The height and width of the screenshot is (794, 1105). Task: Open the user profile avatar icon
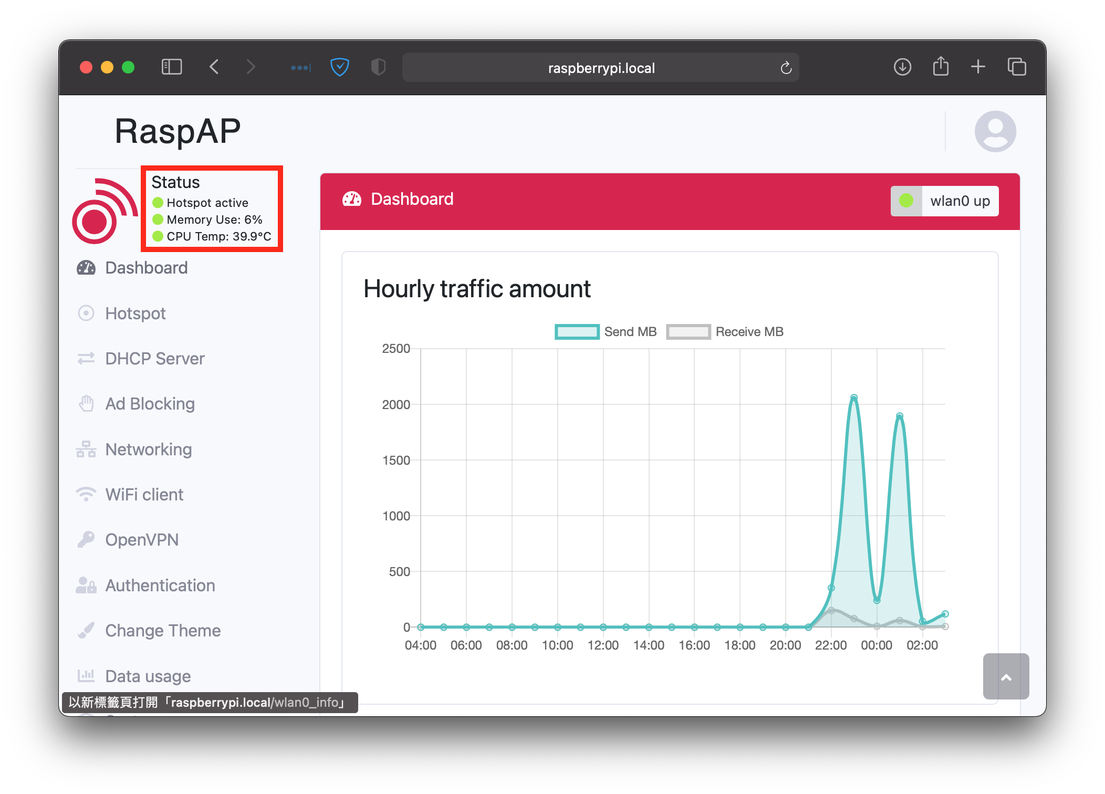click(x=995, y=131)
